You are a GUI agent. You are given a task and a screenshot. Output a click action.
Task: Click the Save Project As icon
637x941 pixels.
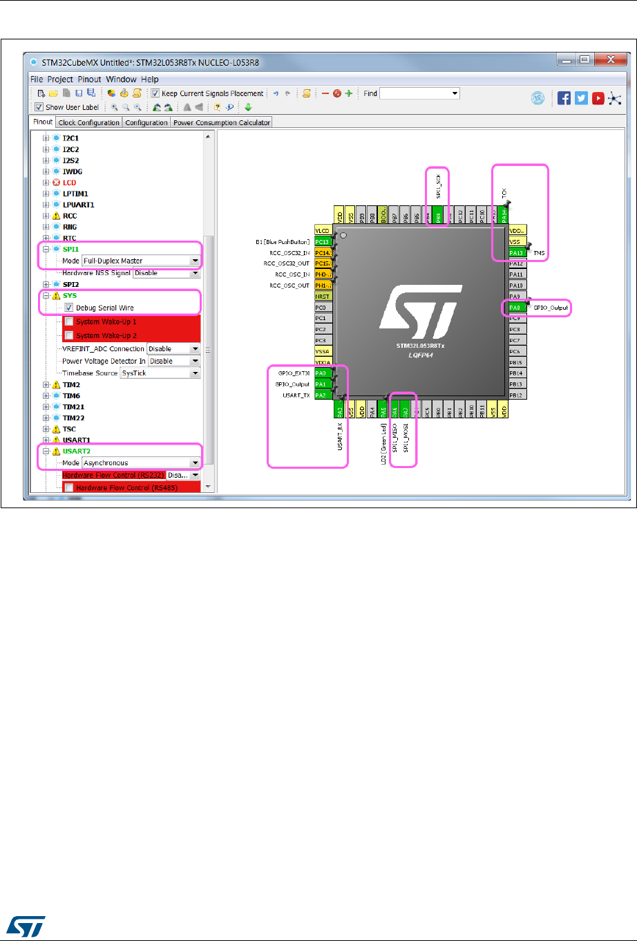(x=91, y=93)
